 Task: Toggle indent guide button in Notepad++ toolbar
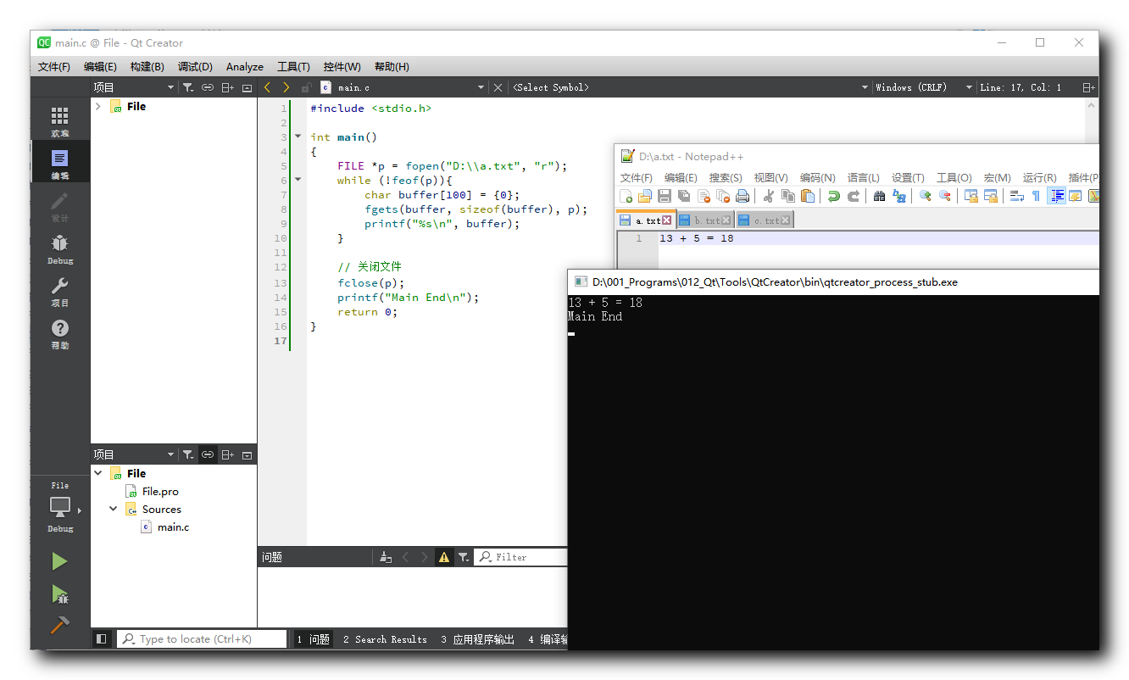coord(1056,196)
